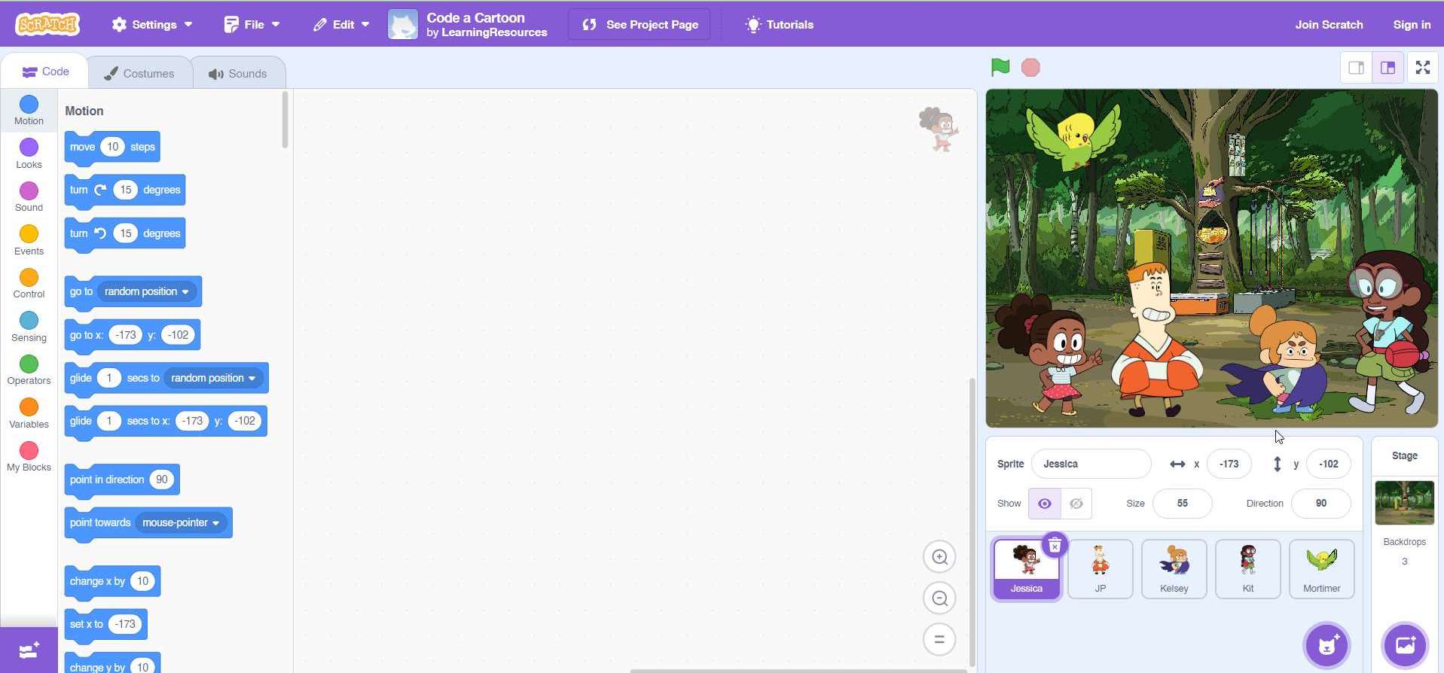
Task: Click Join Scratch link
Action: point(1329,24)
